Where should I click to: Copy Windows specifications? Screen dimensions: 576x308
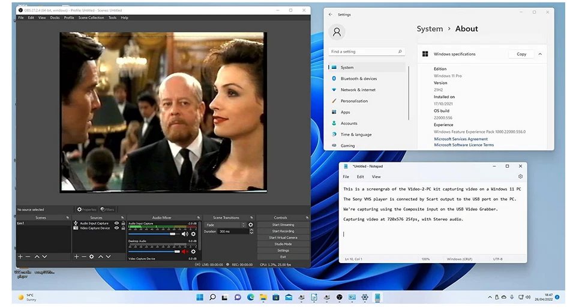[x=521, y=54]
